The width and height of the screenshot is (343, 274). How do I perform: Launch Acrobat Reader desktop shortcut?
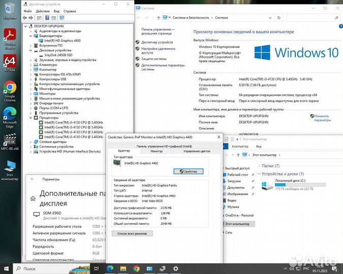pyautogui.click(x=10, y=39)
